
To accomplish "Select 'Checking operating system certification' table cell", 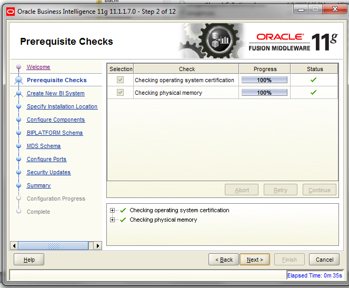I will click(186, 80).
